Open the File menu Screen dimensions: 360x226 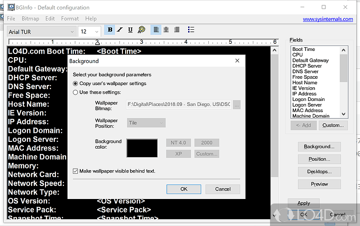[x=11, y=18]
